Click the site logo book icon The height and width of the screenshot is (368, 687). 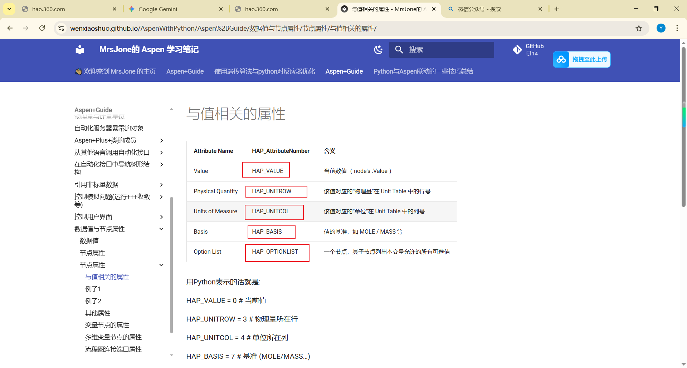click(80, 50)
